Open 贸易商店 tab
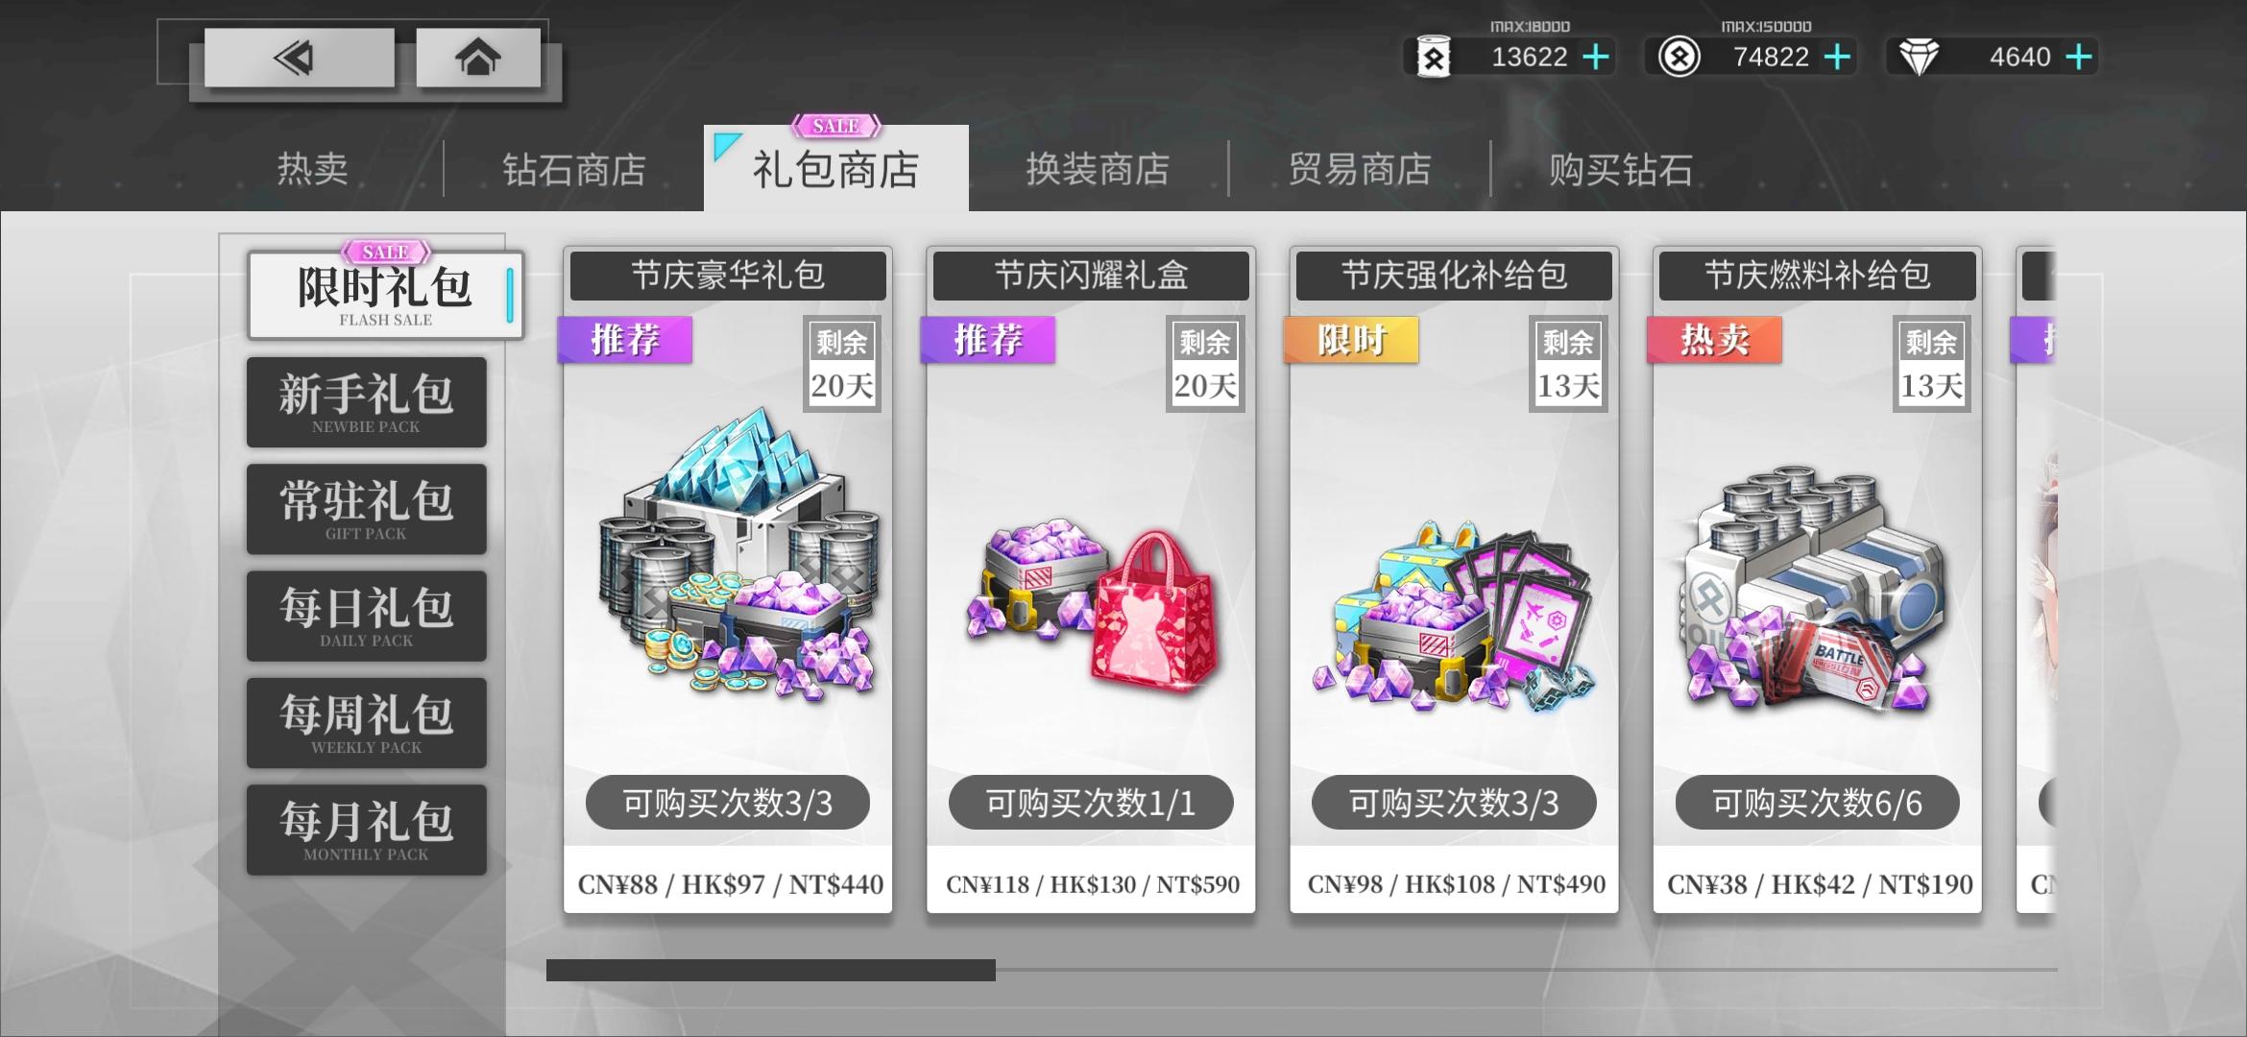This screenshot has height=1037, width=2247. pyautogui.click(x=1360, y=169)
